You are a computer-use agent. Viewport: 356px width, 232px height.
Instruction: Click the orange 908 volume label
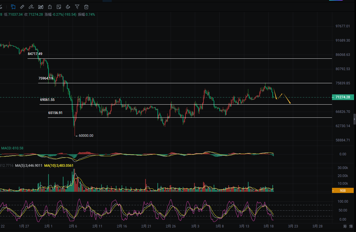tap(343, 191)
